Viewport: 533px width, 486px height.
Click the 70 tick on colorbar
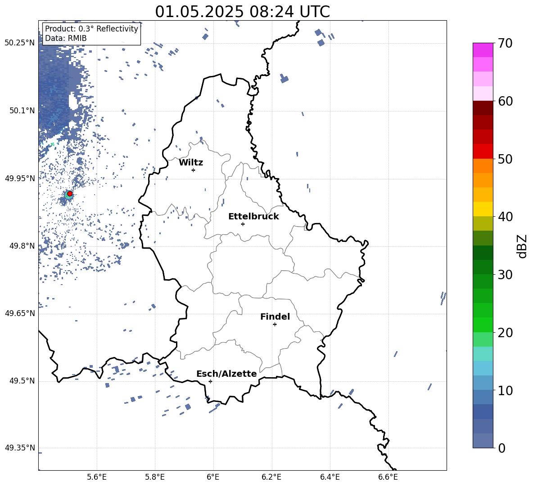(505, 44)
